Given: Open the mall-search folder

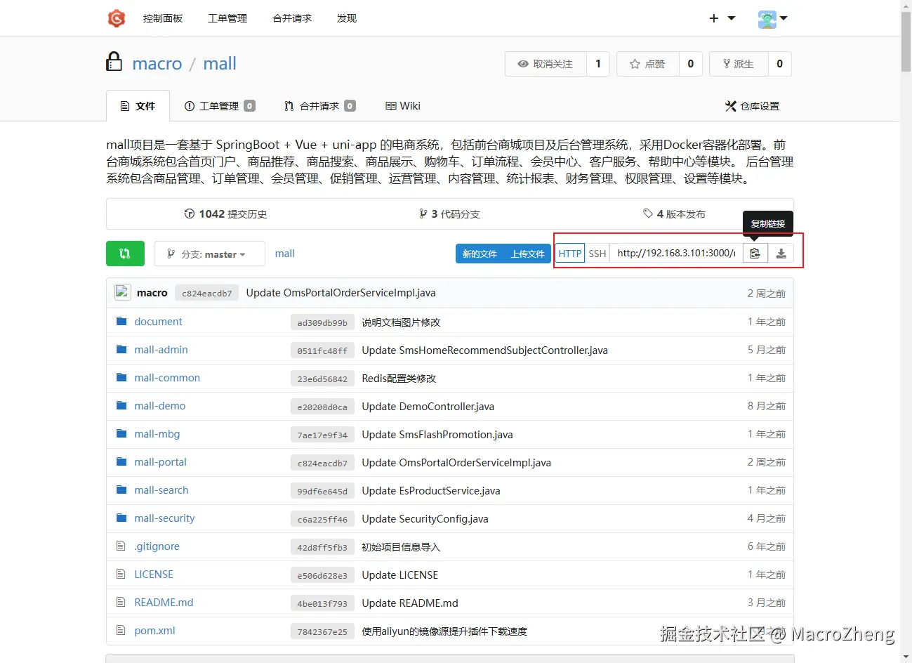Looking at the screenshot, I should click(x=161, y=490).
